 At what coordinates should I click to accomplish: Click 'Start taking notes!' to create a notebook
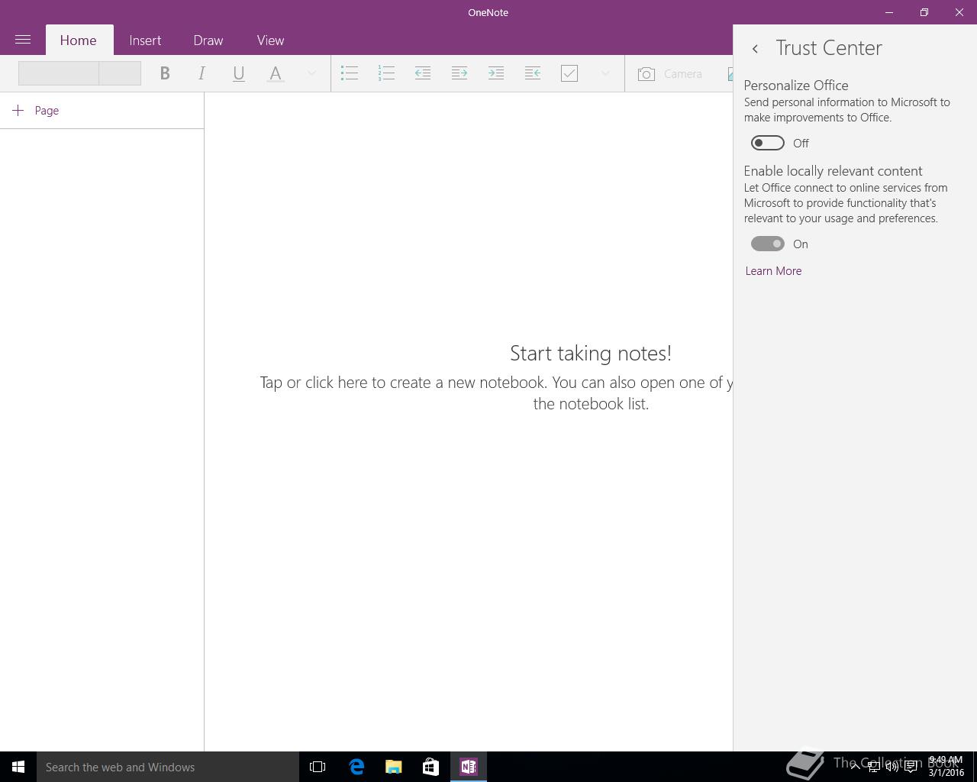pos(591,353)
